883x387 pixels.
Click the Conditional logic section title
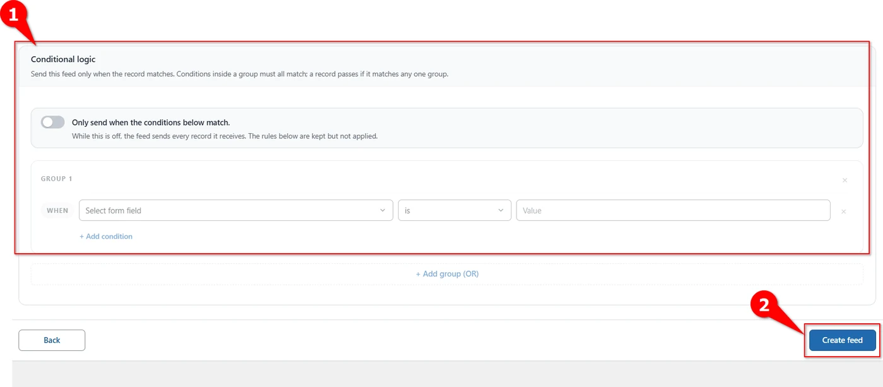click(63, 59)
